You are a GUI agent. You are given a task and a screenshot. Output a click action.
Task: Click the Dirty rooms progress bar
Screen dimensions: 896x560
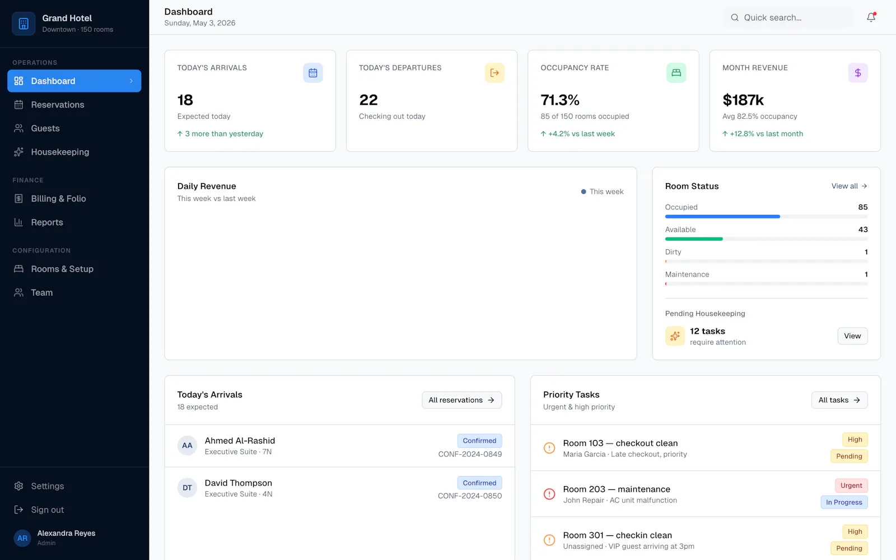point(766,262)
